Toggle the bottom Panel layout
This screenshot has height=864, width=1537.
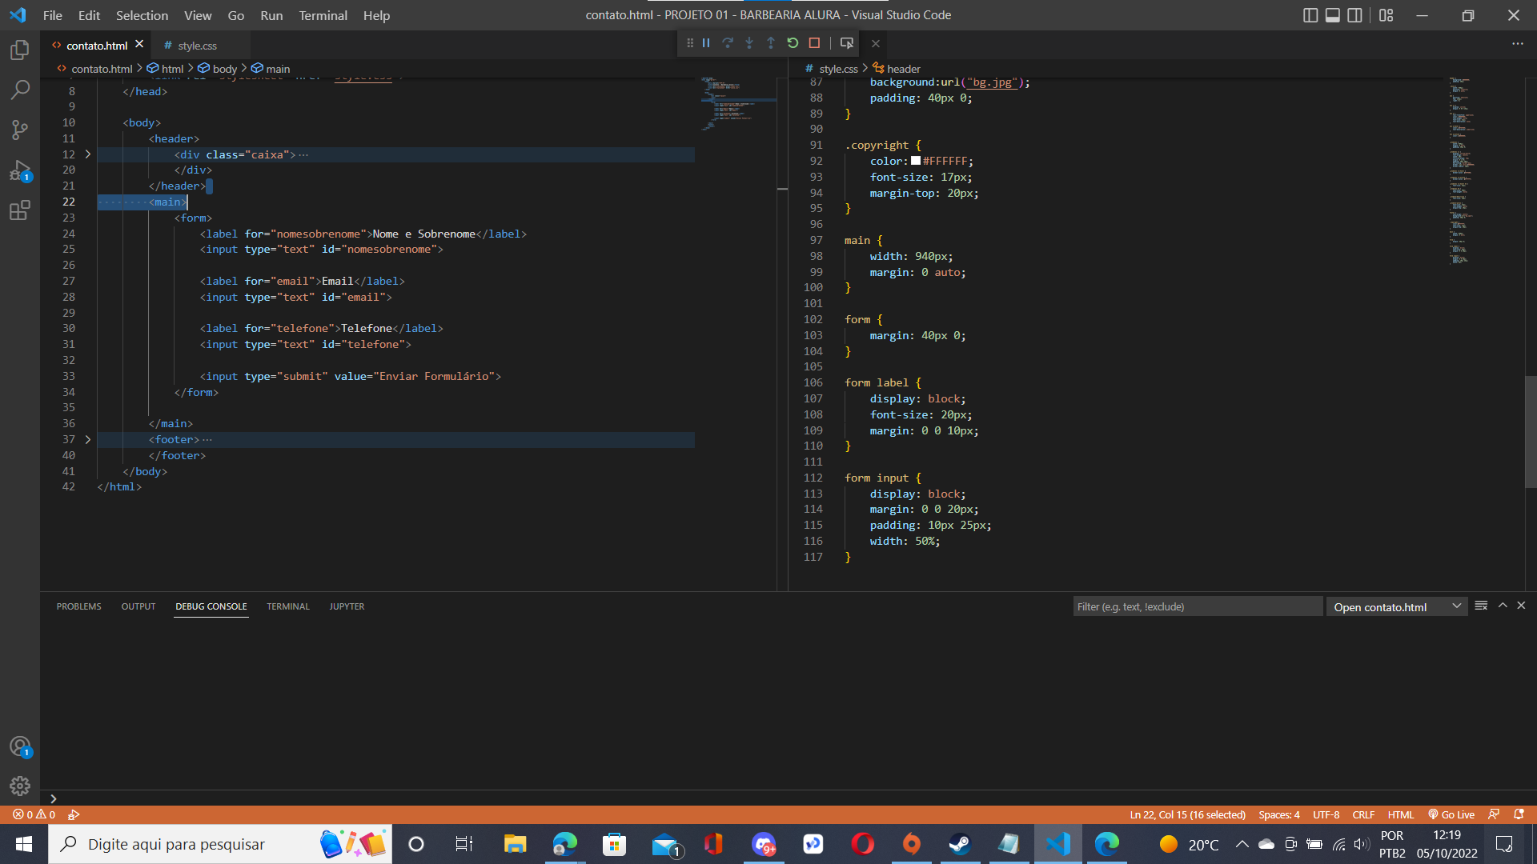click(1333, 15)
